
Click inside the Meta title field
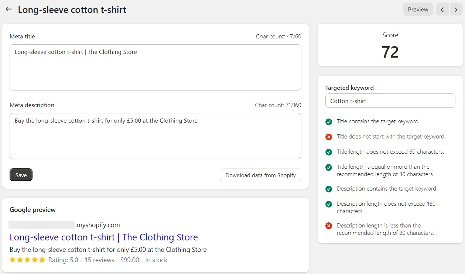(x=155, y=67)
